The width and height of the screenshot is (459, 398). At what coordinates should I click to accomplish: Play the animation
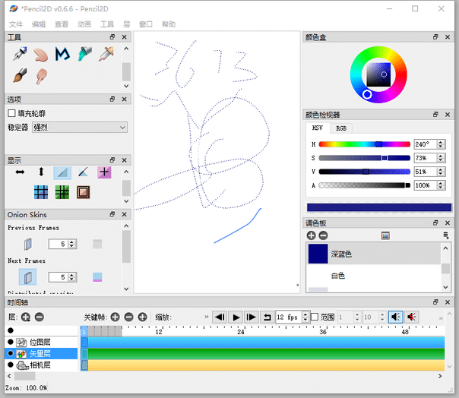tap(236, 317)
